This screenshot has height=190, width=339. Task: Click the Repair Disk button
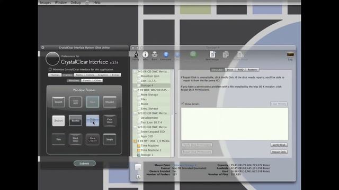coord(279,152)
